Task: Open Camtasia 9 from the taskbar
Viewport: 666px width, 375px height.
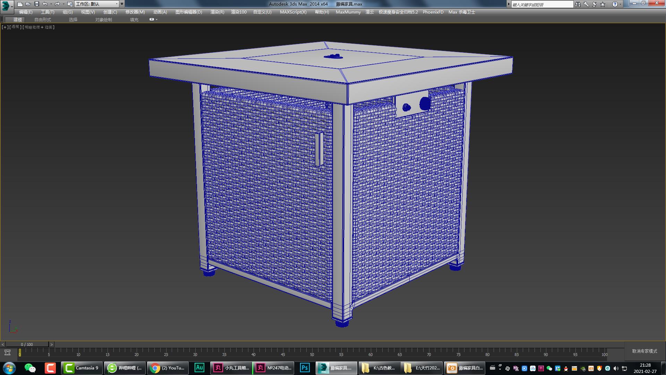Action: click(x=82, y=368)
